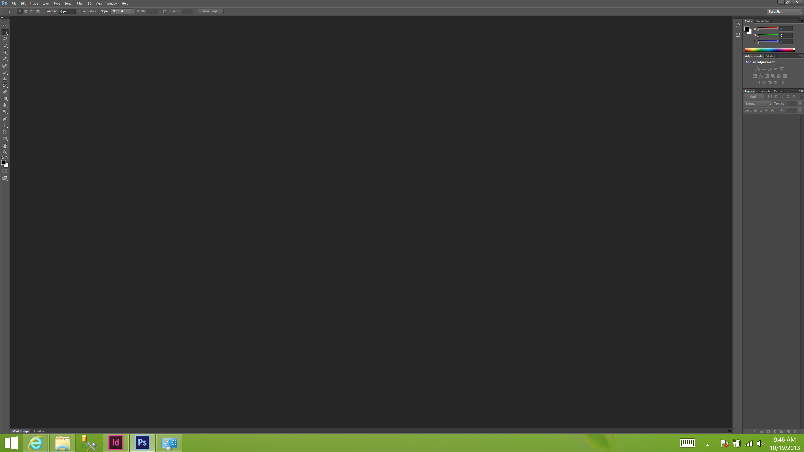The height and width of the screenshot is (452, 804).
Task: Click Refine Edge button
Action: (x=210, y=11)
